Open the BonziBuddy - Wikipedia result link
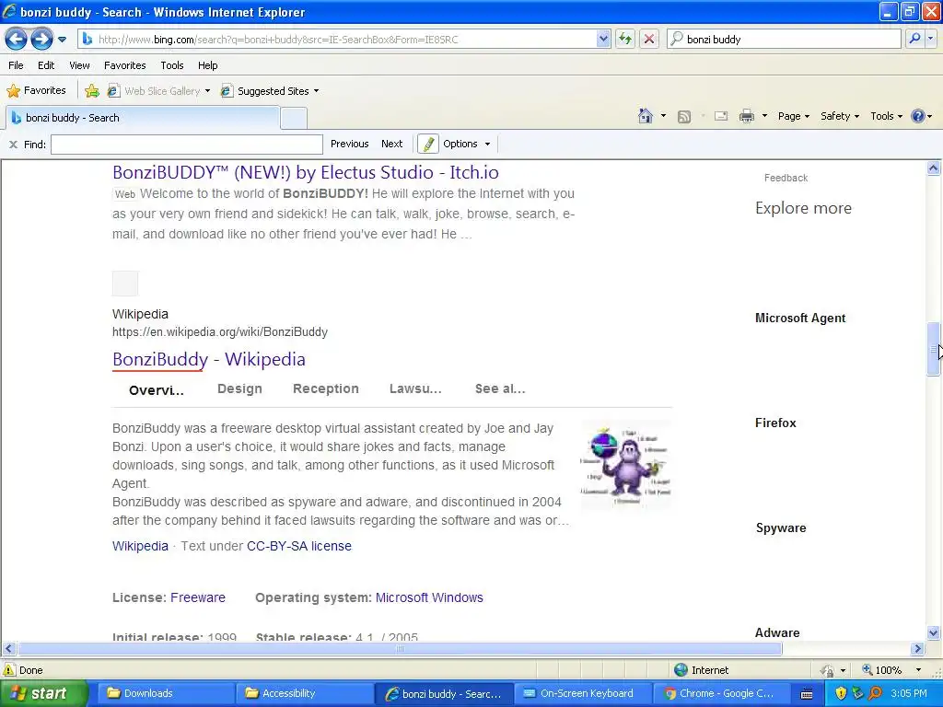Image resolution: width=943 pixels, height=707 pixels. pyautogui.click(x=209, y=359)
